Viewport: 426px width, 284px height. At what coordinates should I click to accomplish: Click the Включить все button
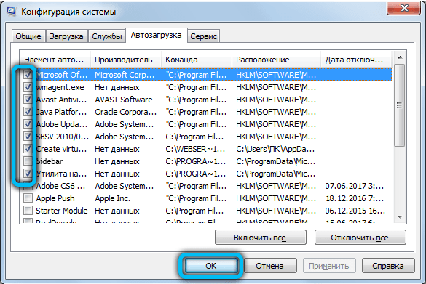(260, 238)
